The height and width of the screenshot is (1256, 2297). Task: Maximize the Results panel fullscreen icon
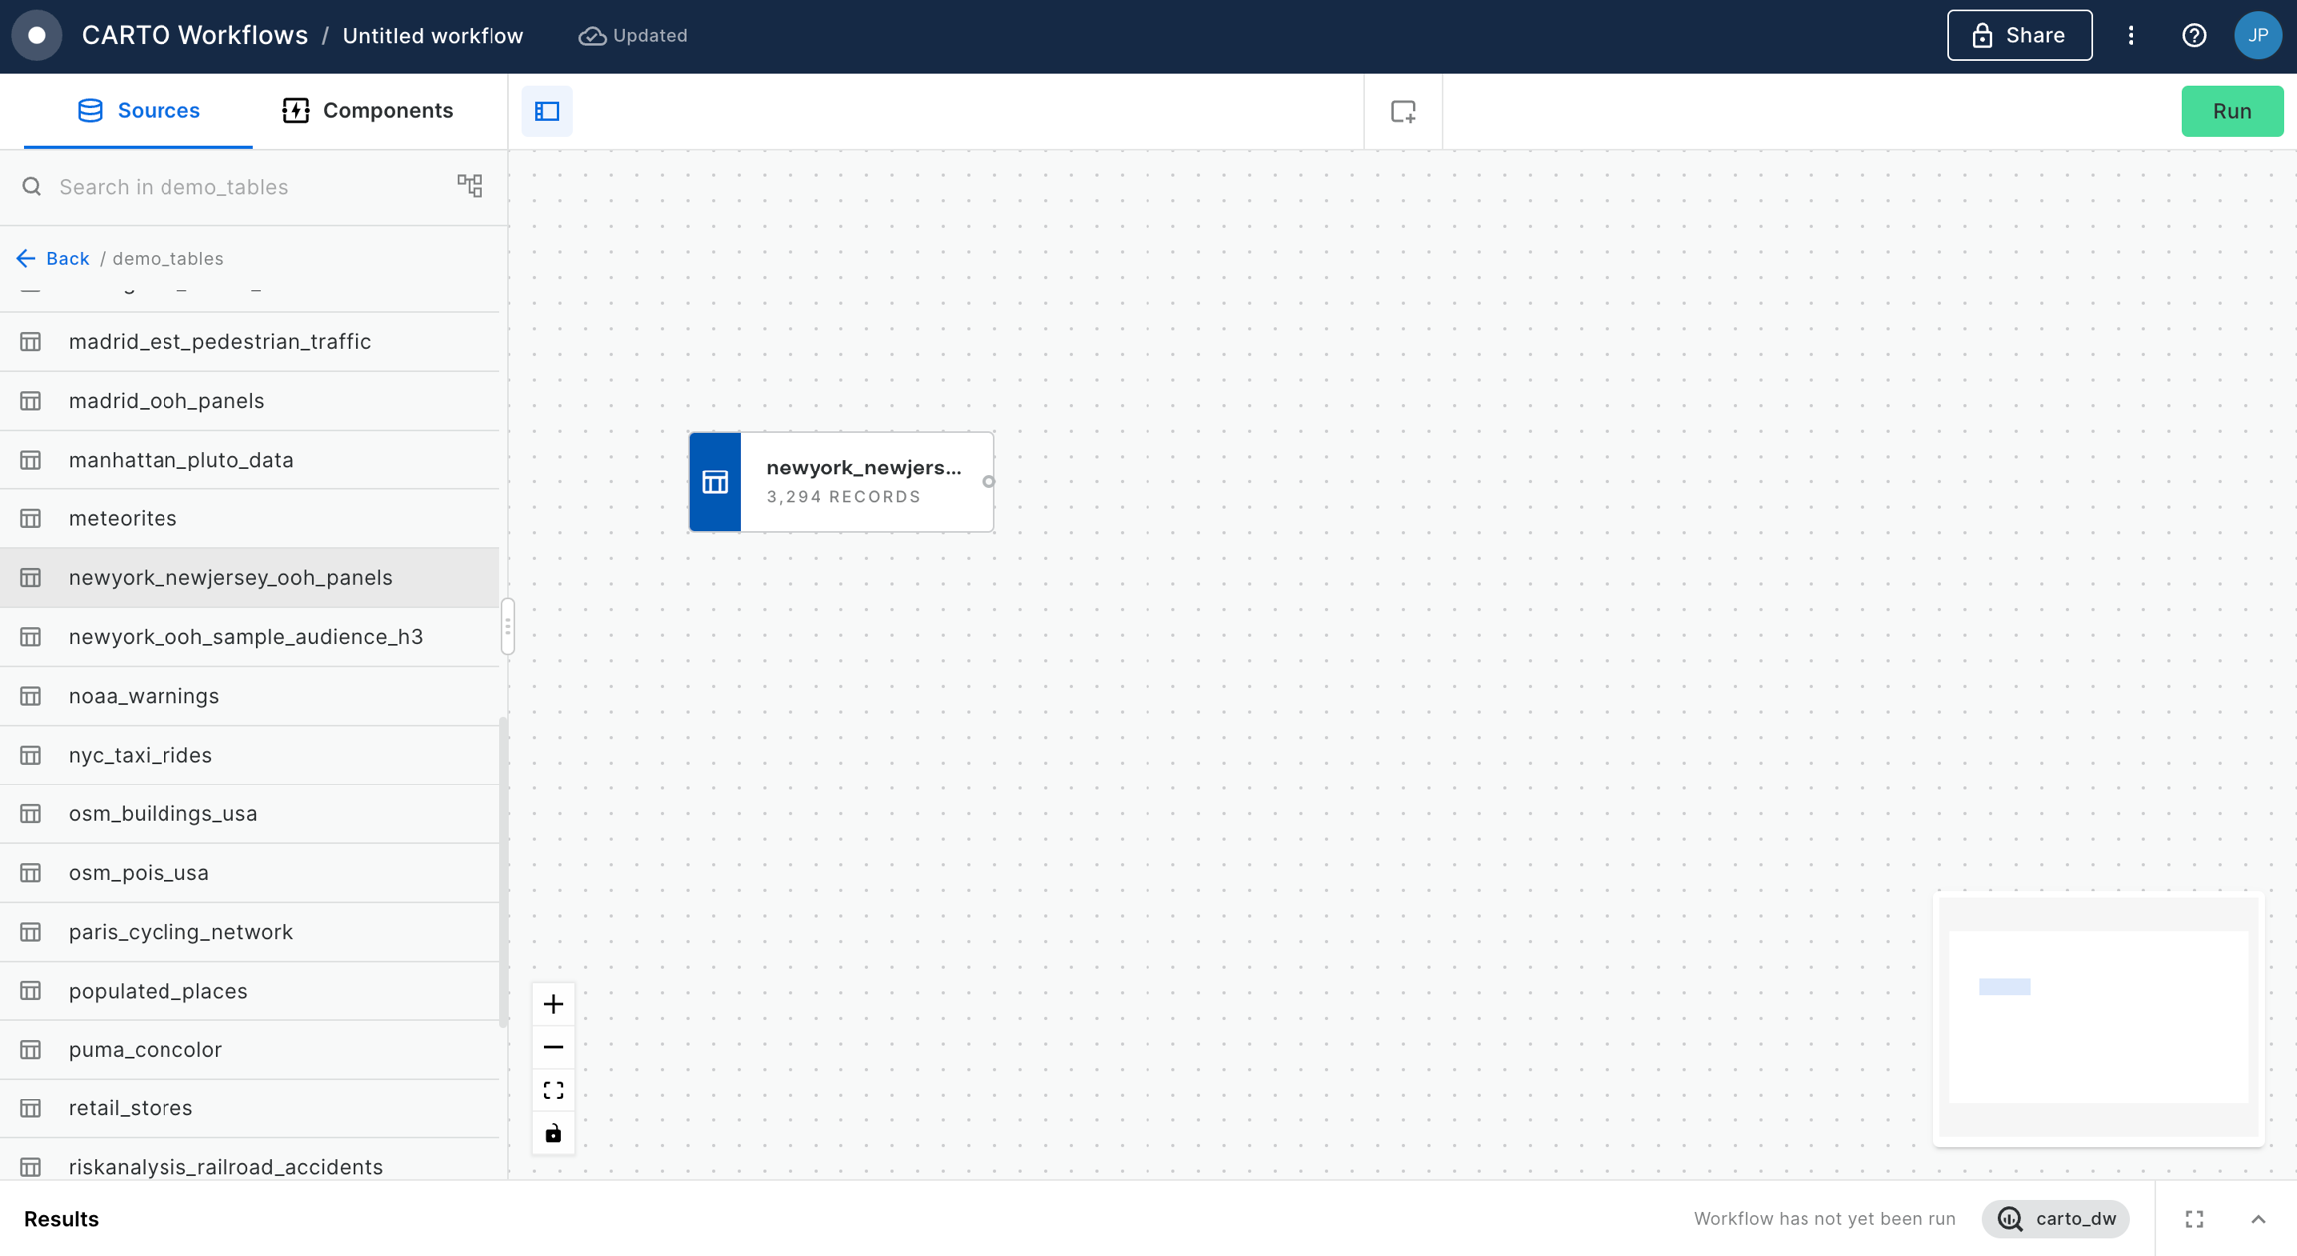(2194, 1219)
